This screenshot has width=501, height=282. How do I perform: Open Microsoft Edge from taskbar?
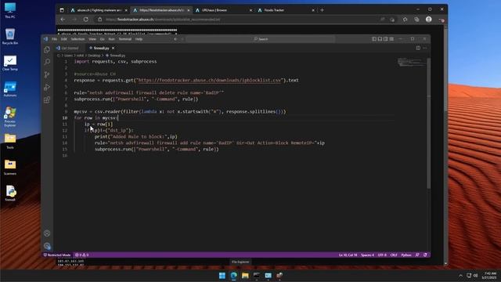point(233,276)
